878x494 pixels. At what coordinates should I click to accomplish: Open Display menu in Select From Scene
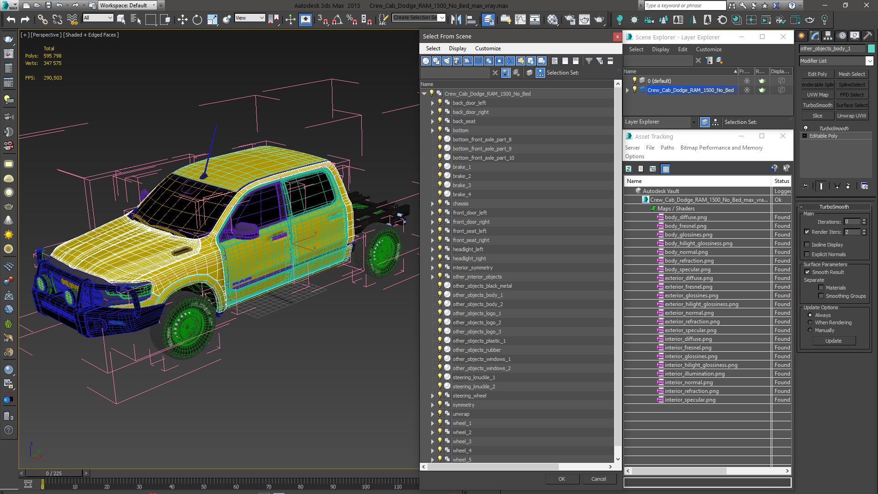click(457, 48)
